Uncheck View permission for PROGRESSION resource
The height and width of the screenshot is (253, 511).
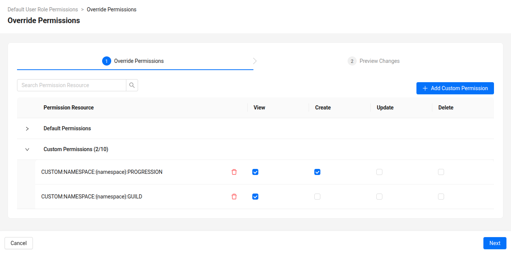pos(255,172)
